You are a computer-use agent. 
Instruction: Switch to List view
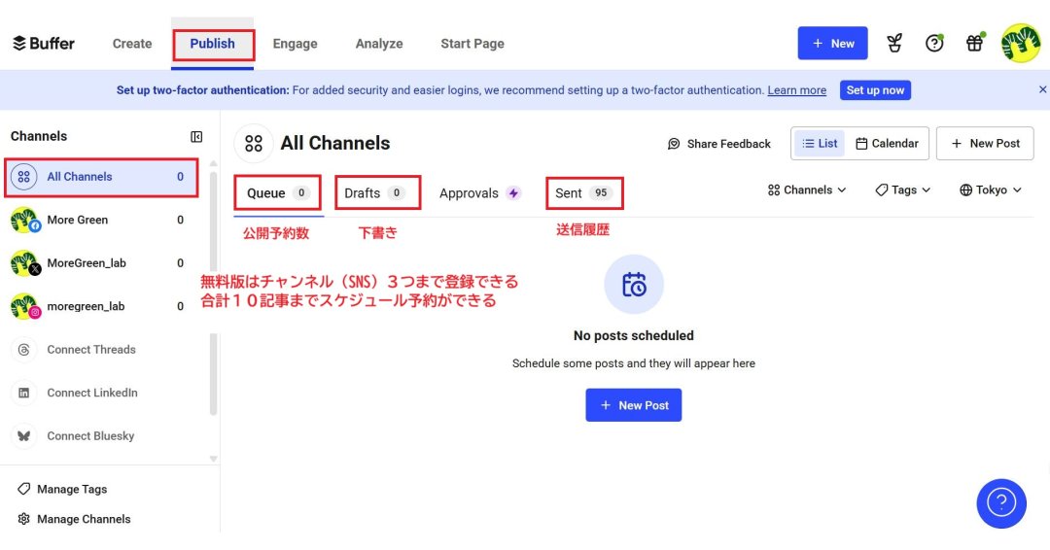pos(820,143)
